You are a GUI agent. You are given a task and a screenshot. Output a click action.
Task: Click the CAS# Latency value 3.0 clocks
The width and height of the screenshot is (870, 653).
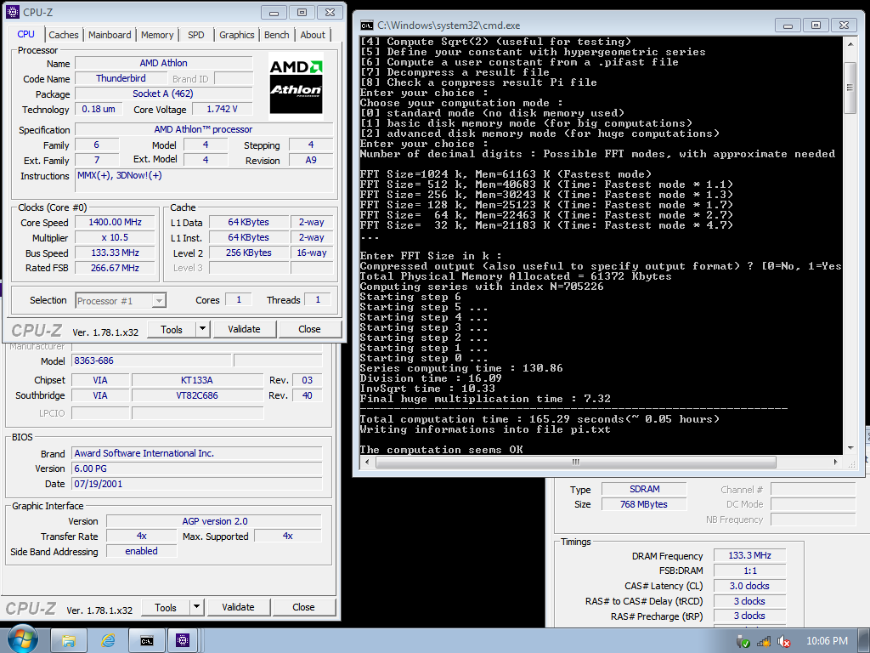click(x=749, y=586)
